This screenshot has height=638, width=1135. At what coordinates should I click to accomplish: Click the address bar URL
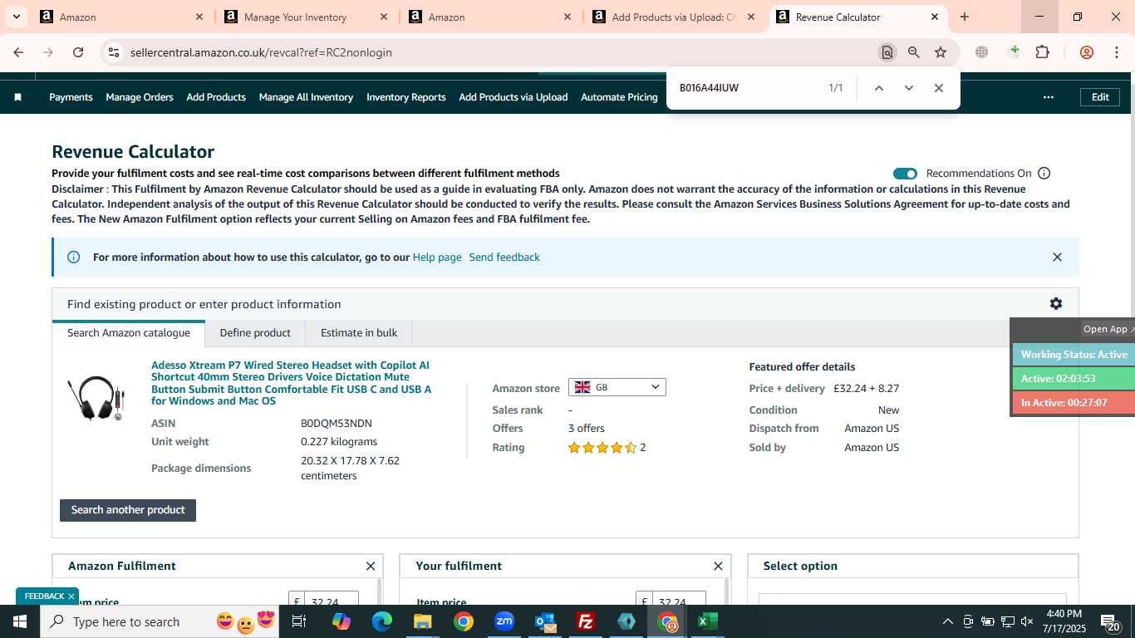(261, 52)
